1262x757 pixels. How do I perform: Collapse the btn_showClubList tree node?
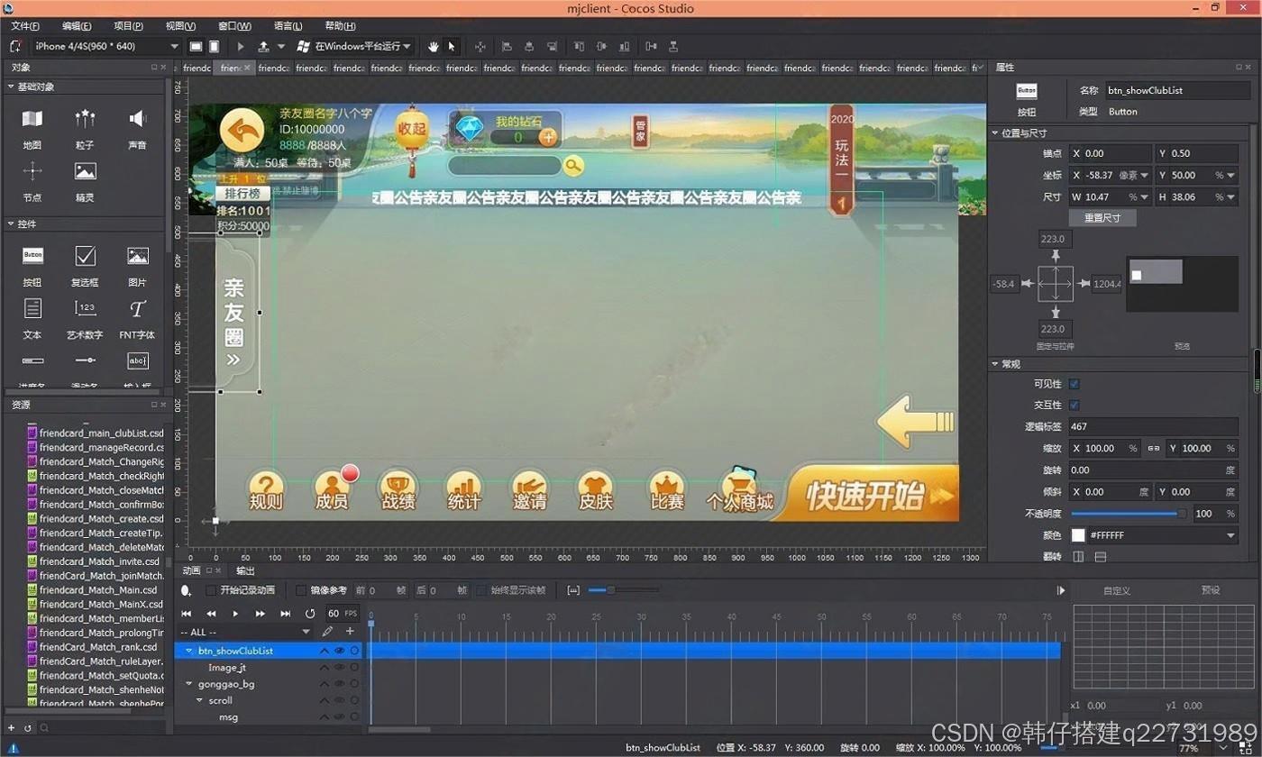pyautogui.click(x=189, y=651)
